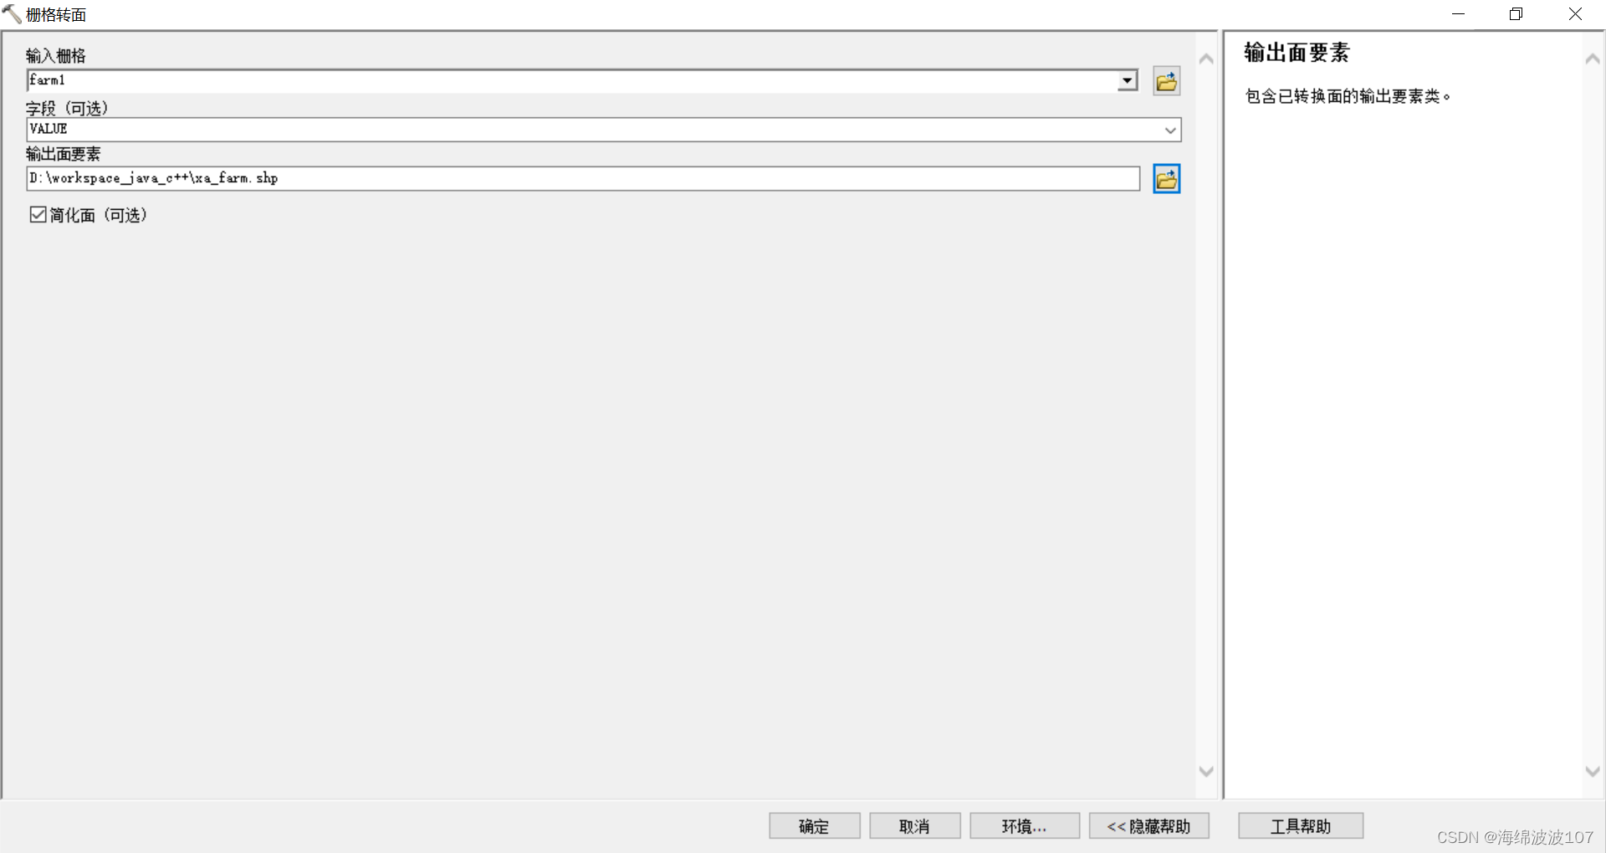Browse output location for 输出面要素
This screenshot has height=853, width=1606.
tap(1166, 179)
